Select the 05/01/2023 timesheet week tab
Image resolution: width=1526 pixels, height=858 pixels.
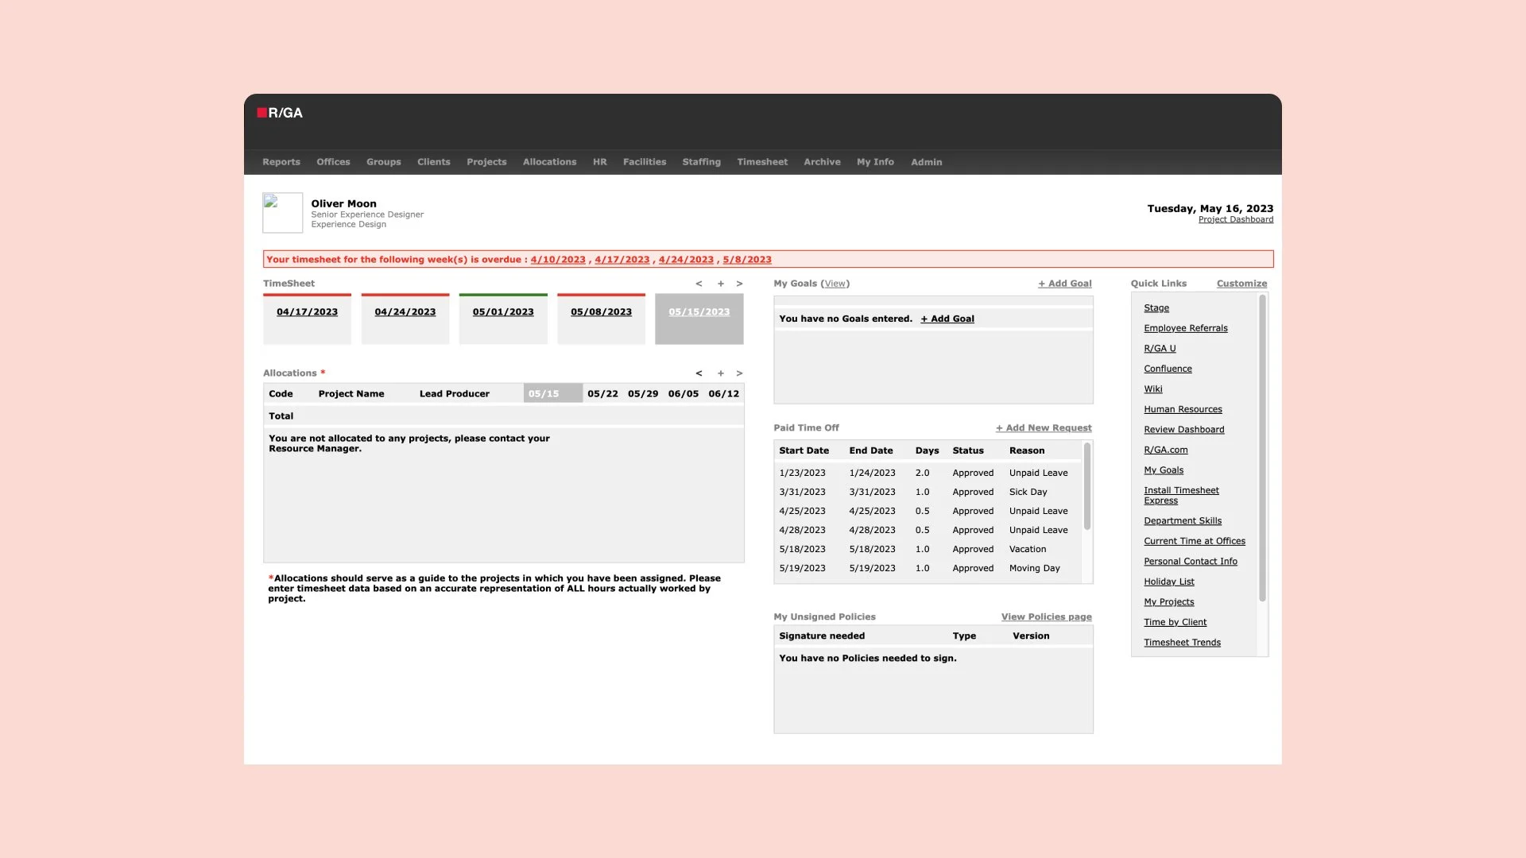[x=503, y=312]
